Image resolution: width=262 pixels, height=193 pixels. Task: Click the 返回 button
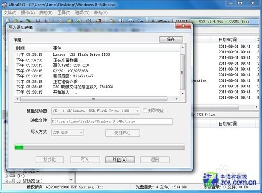pyautogui.click(x=155, y=160)
